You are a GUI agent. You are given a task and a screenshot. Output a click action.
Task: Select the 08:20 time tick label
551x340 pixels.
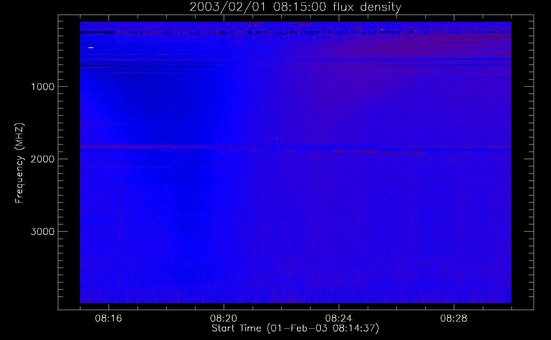[224, 319]
